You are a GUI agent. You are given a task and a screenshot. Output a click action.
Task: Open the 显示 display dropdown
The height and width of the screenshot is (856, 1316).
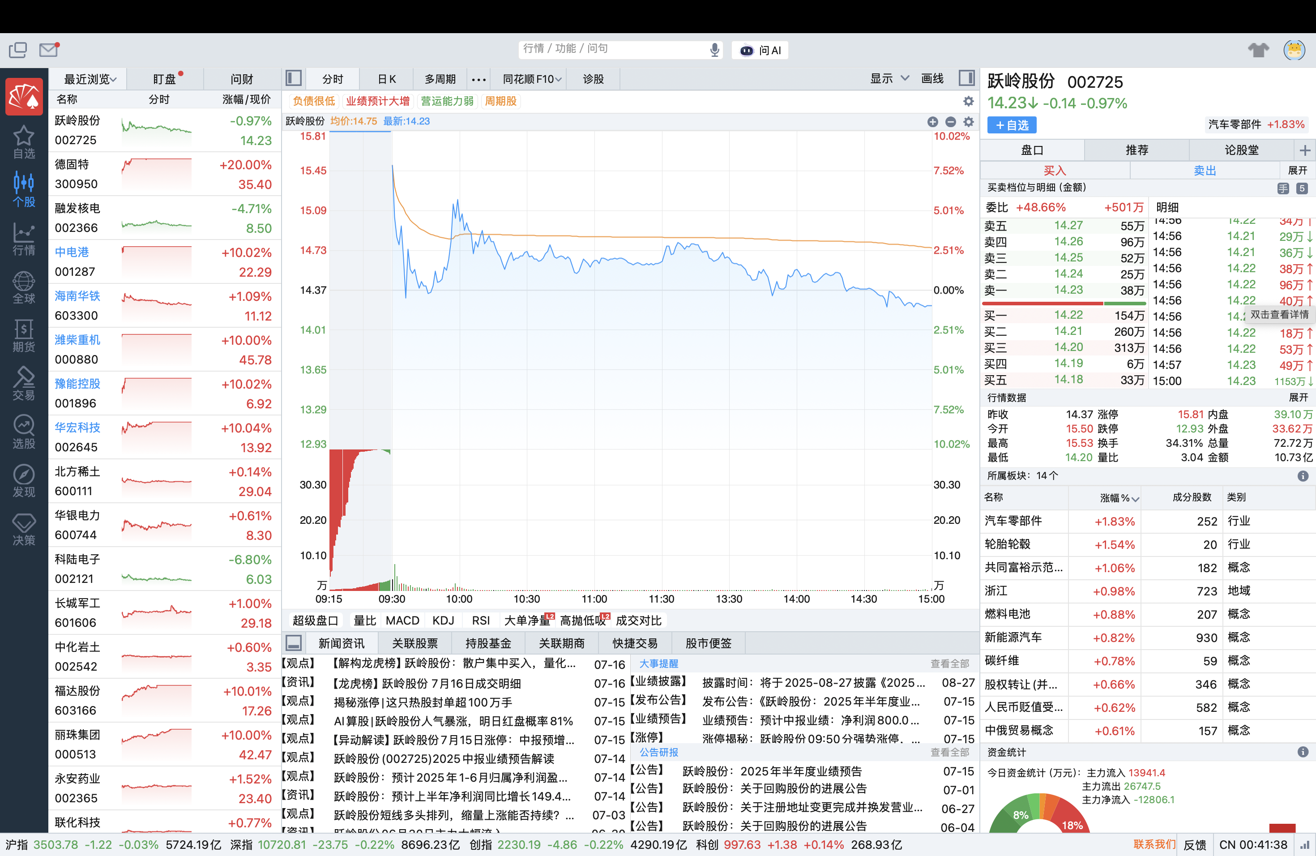click(x=889, y=78)
